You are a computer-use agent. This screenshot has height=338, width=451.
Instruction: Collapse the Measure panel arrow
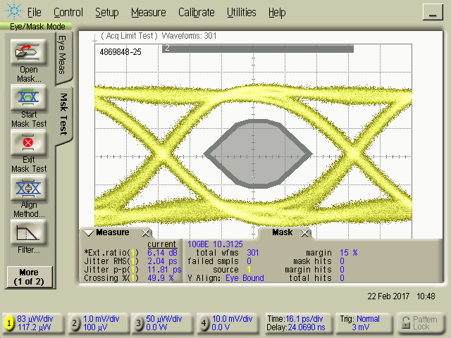pyautogui.click(x=88, y=233)
